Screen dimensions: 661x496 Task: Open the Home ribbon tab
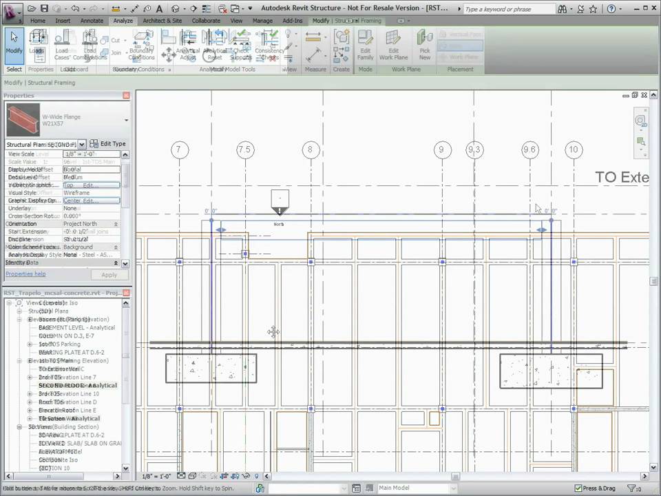(37, 20)
